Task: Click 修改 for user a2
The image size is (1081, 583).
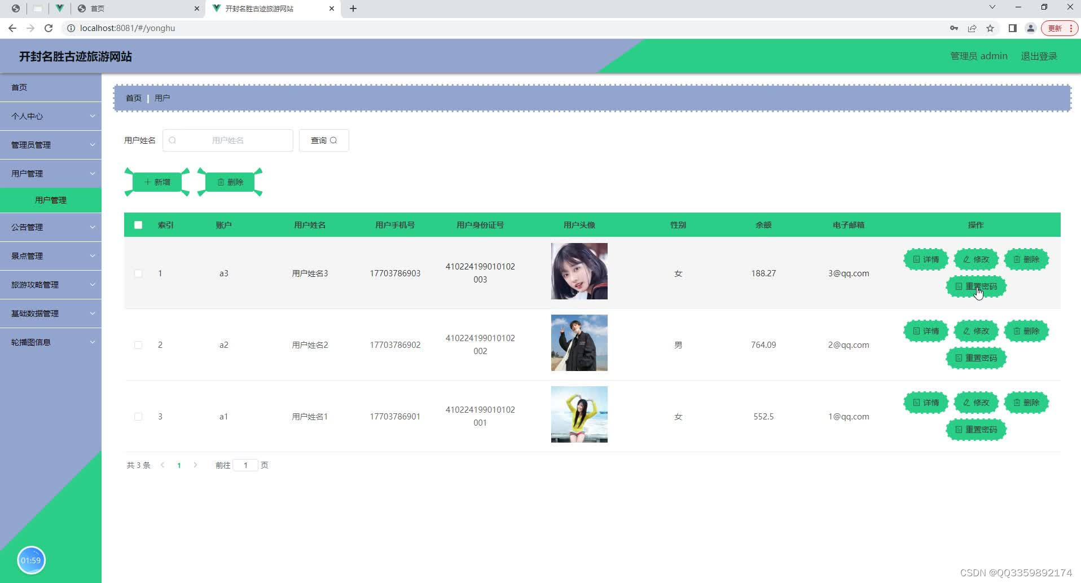Action: (x=976, y=331)
